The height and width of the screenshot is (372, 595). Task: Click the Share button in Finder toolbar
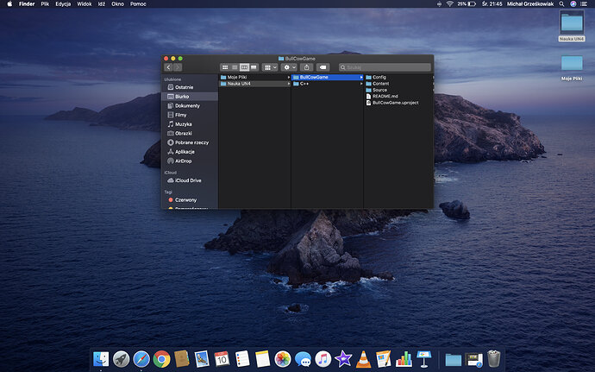[x=307, y=66]
